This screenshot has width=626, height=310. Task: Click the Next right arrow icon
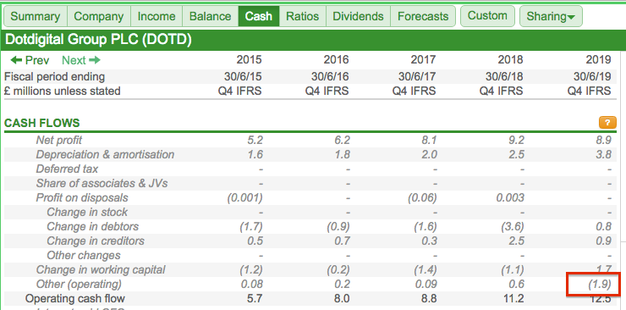point(95,60)
